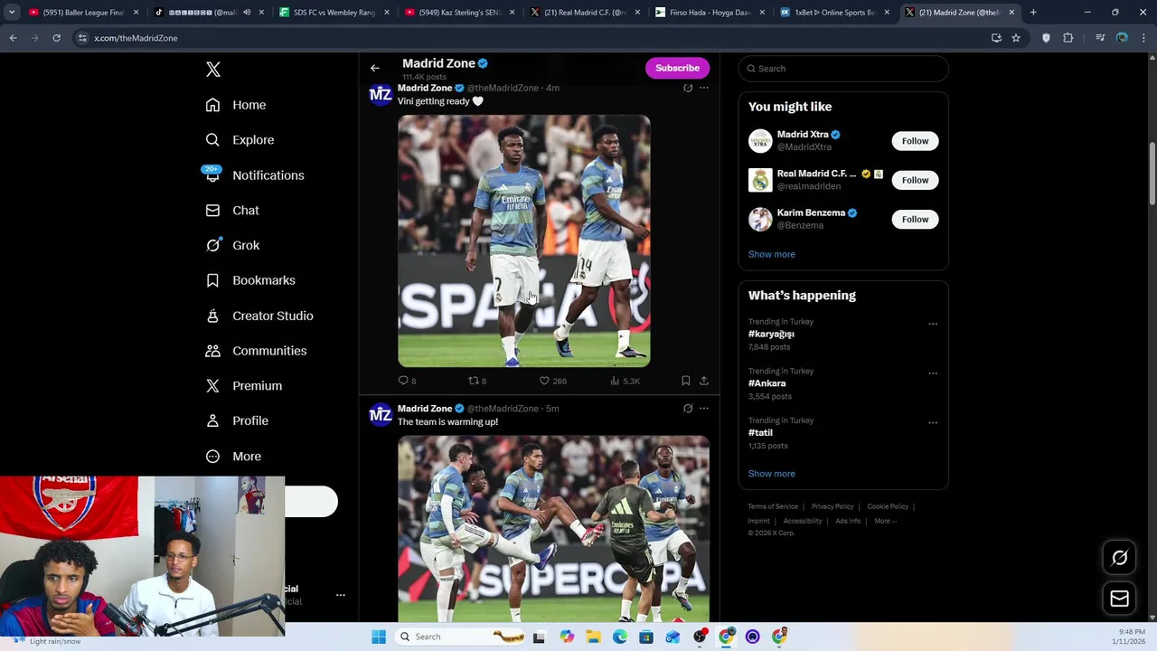Open Windows Start menu
The width and height of the screenshot is (1157, 651).
pos(379,637)
